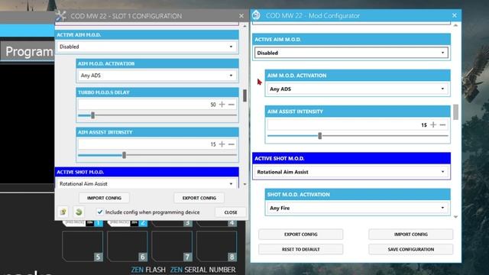Click the Export Config button in the Slot 1 Configuration window

tap(199, 198)
